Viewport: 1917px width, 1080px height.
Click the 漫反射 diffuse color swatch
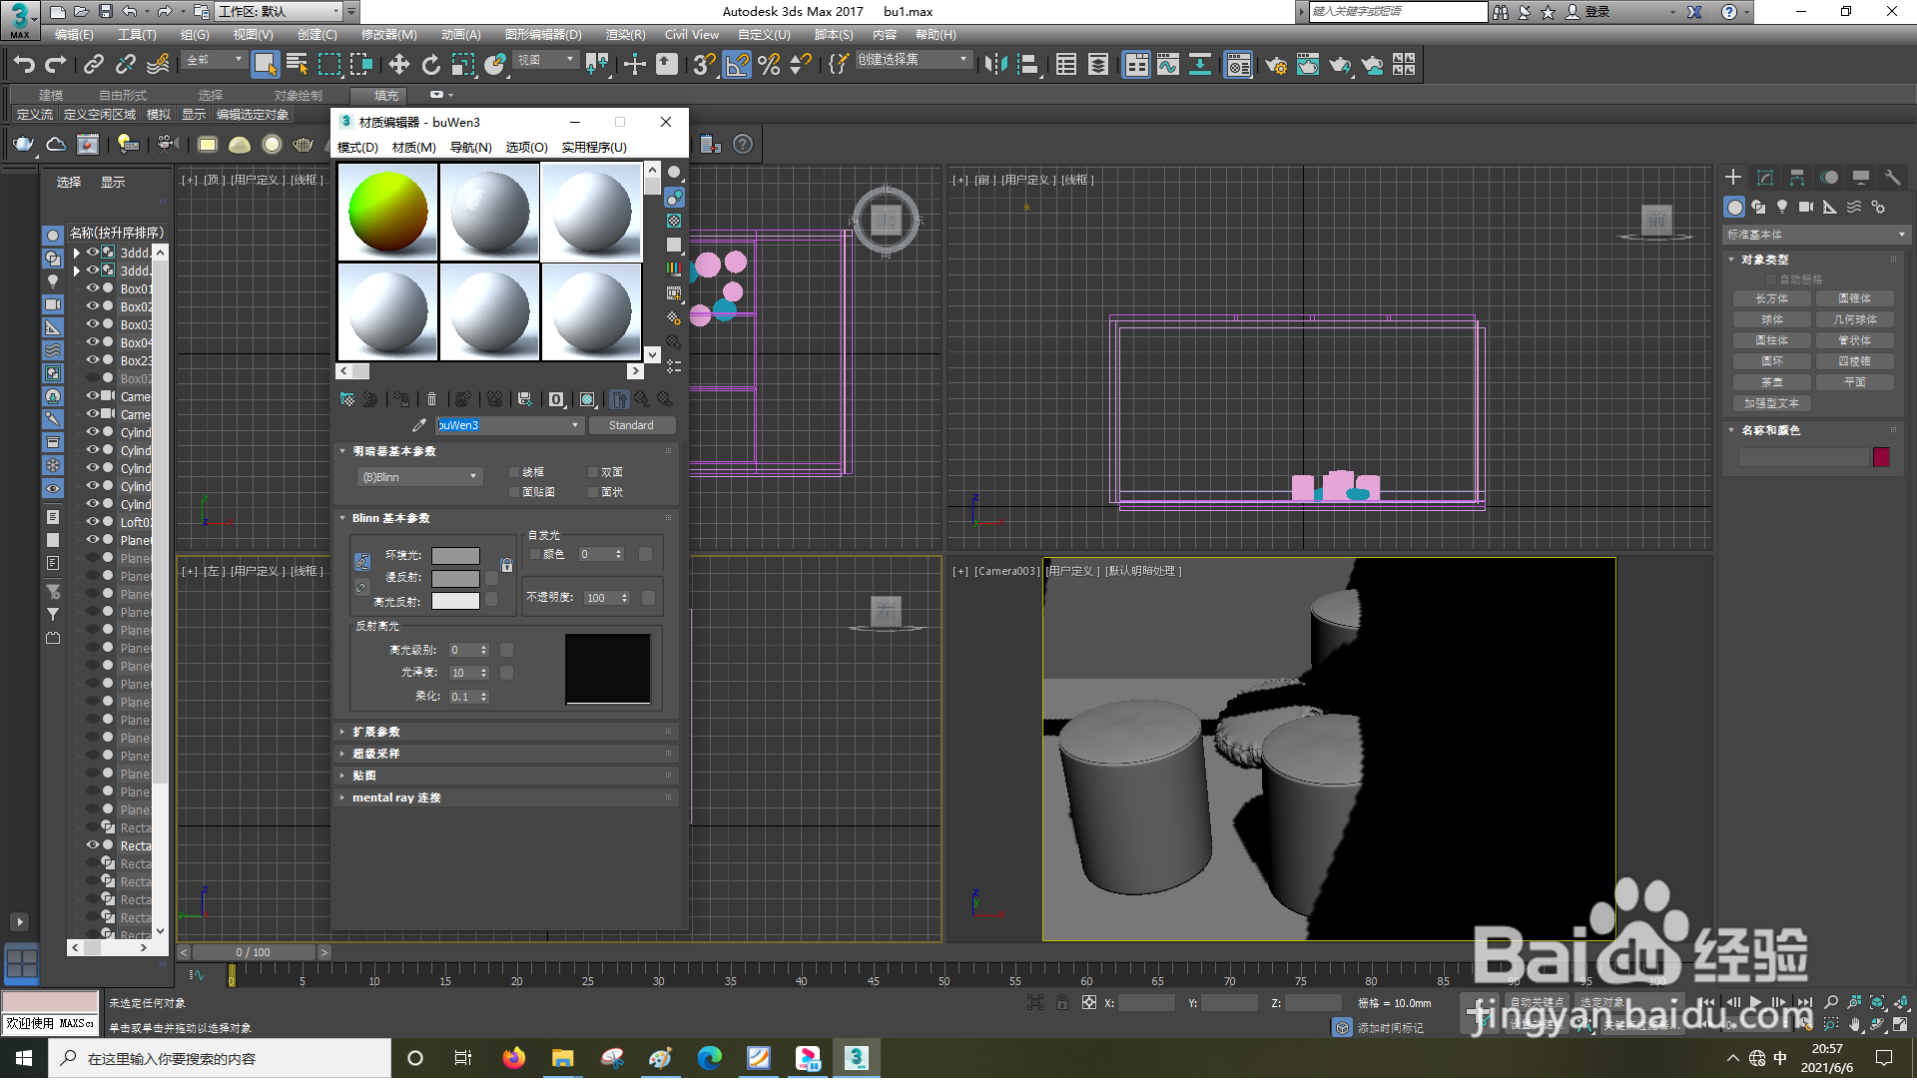coord(455,579)
